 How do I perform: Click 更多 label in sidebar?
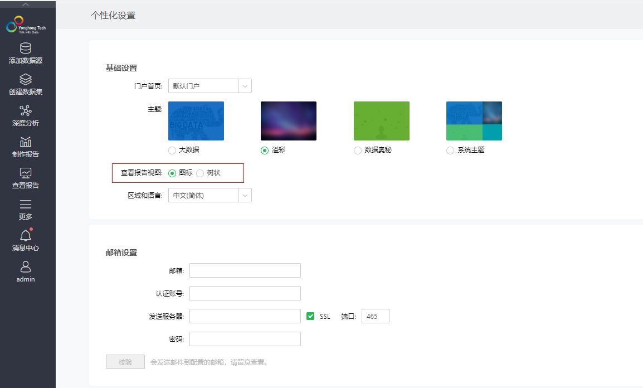tap(26, 216)
